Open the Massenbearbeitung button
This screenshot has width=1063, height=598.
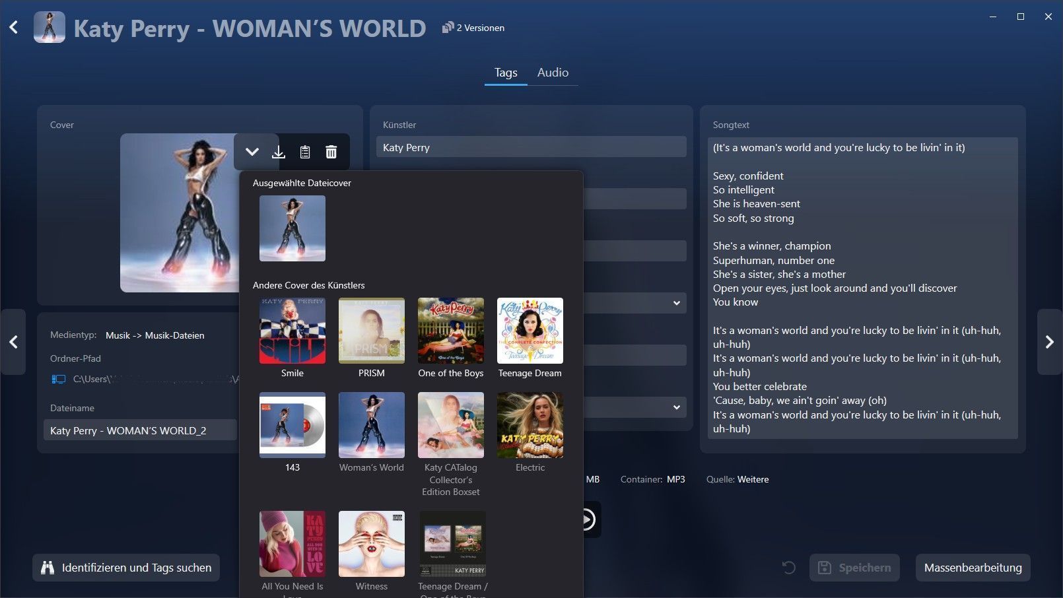pyautogui.click(x=973, y=568)
